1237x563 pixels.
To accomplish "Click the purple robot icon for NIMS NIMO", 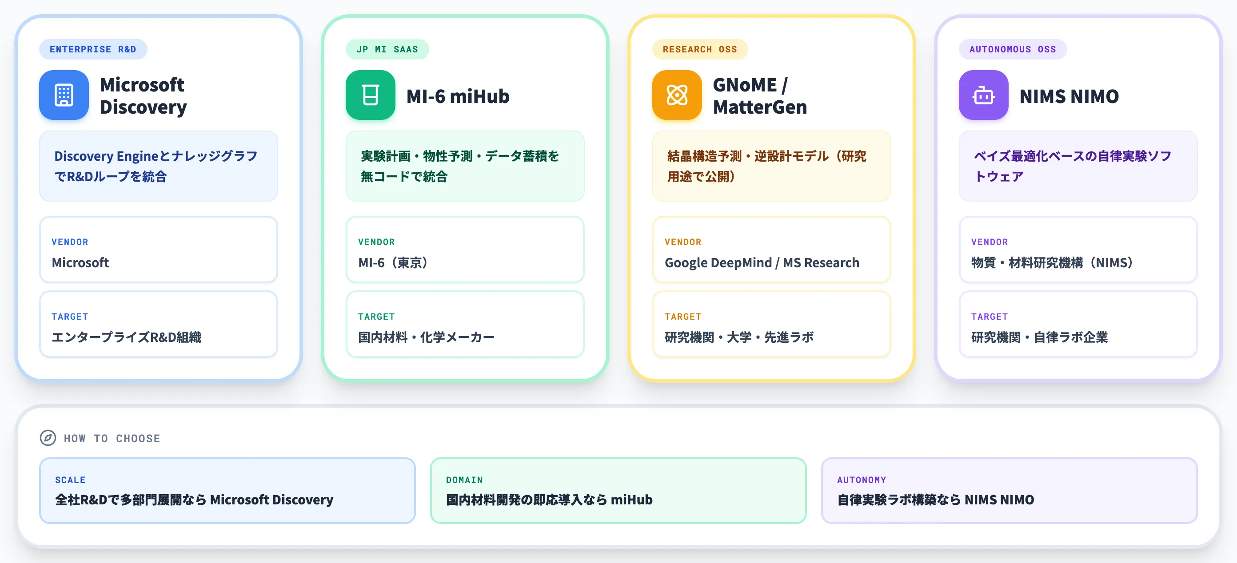I will 983,95.
